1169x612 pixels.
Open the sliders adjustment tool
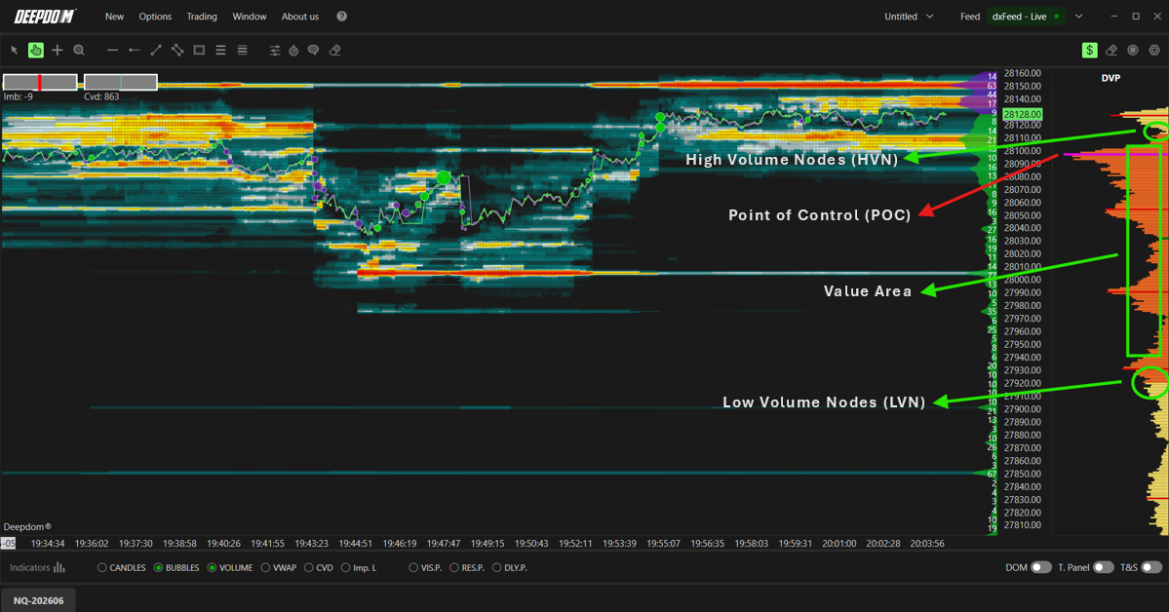[x=275, y=50]
